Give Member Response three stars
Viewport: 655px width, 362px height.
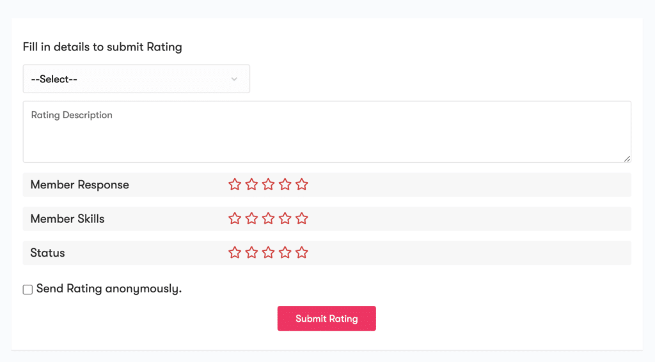pyautogui.click(x=268, y=185)
